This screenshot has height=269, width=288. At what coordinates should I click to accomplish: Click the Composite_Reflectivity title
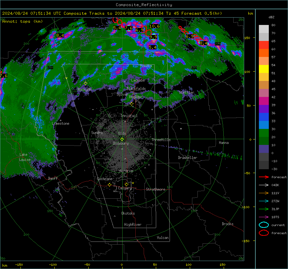[144, 5]
